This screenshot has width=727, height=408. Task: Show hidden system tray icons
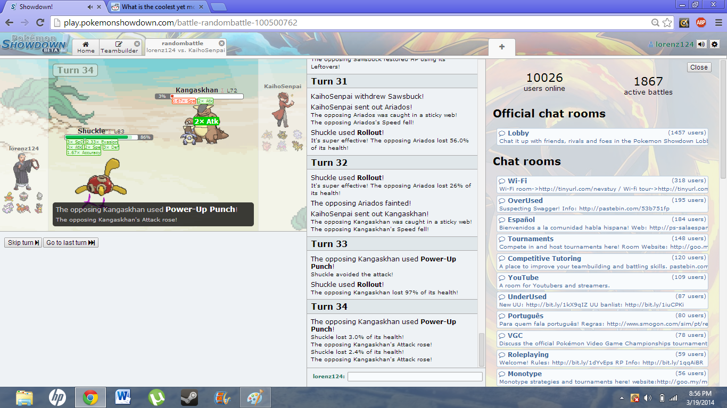(622, 397)
